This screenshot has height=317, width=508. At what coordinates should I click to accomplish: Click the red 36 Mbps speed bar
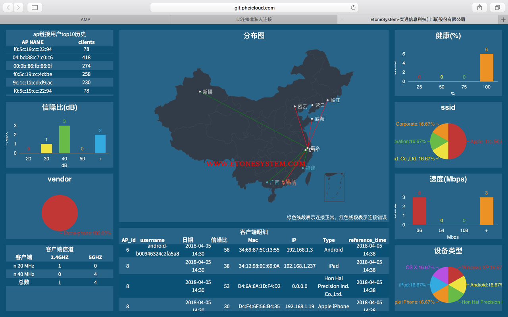click(x=419, y=211)
